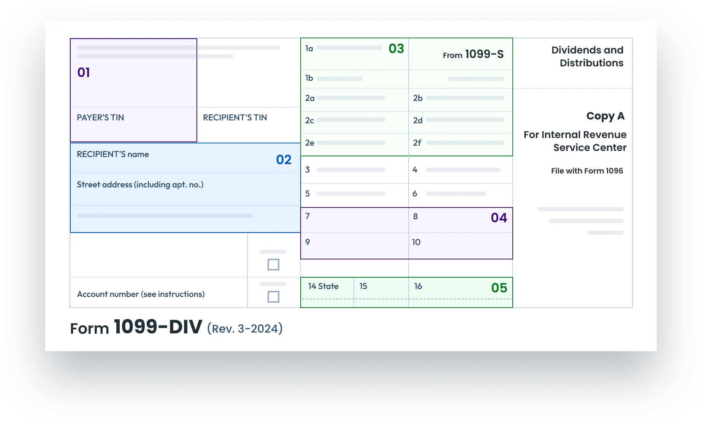Click the green 05 section marker
The width and height of the screenshot is (702, 421).
pos(499,288)
